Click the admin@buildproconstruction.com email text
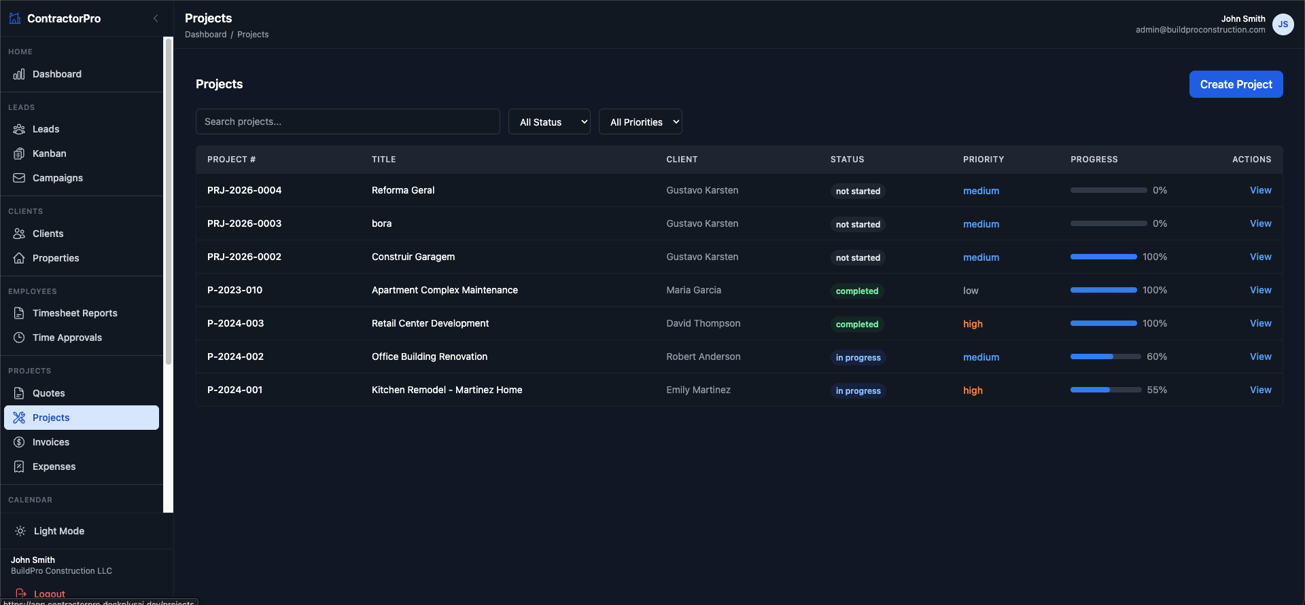Viewport: 1305px width, 605px height. click(x=1200, y=30)
